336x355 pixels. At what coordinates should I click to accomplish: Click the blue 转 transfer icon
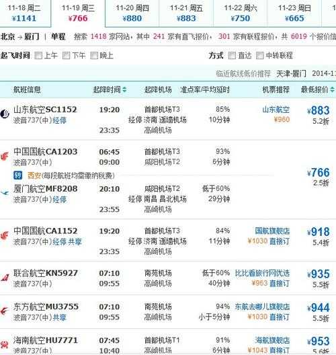[18, 175]
